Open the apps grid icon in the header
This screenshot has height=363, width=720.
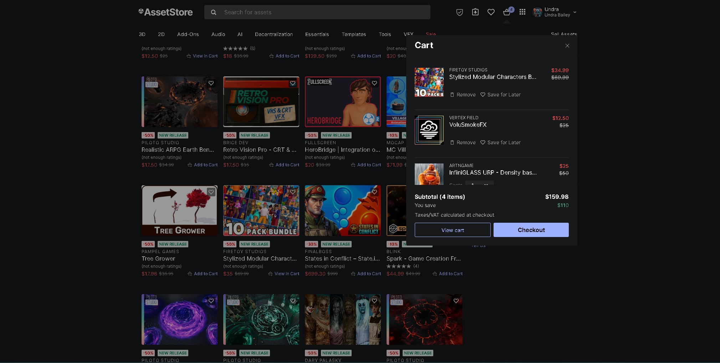pos(522,12)
